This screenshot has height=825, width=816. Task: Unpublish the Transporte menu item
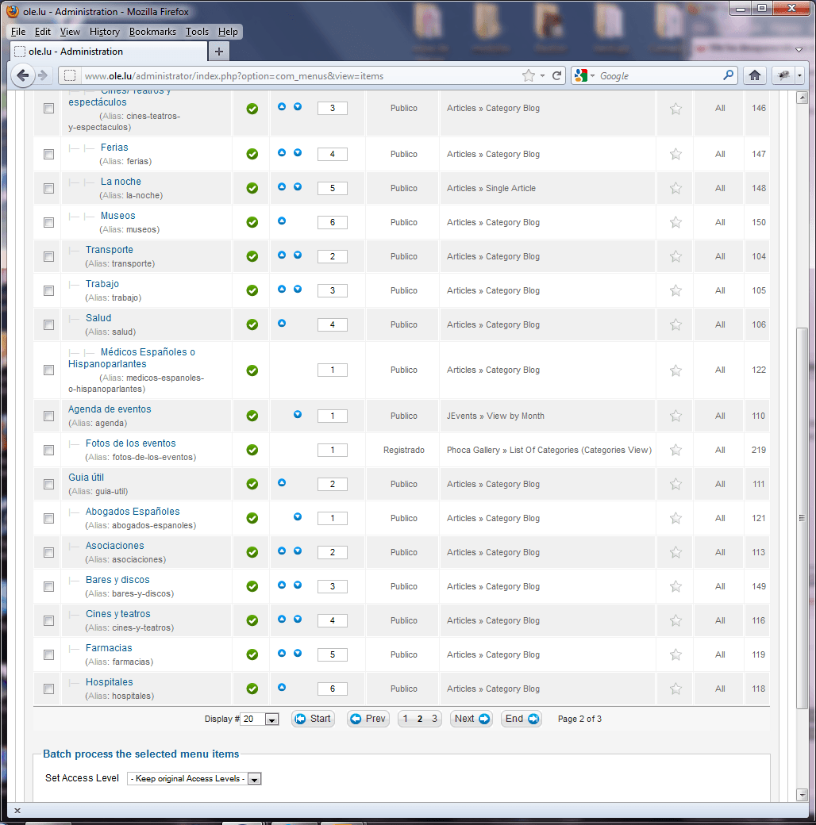point(252,256)
